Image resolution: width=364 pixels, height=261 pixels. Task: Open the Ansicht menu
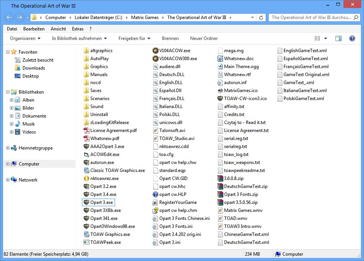[58, 29]
